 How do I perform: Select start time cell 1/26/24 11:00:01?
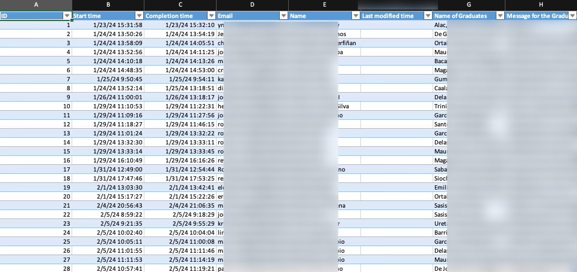(x=108, y=97)
